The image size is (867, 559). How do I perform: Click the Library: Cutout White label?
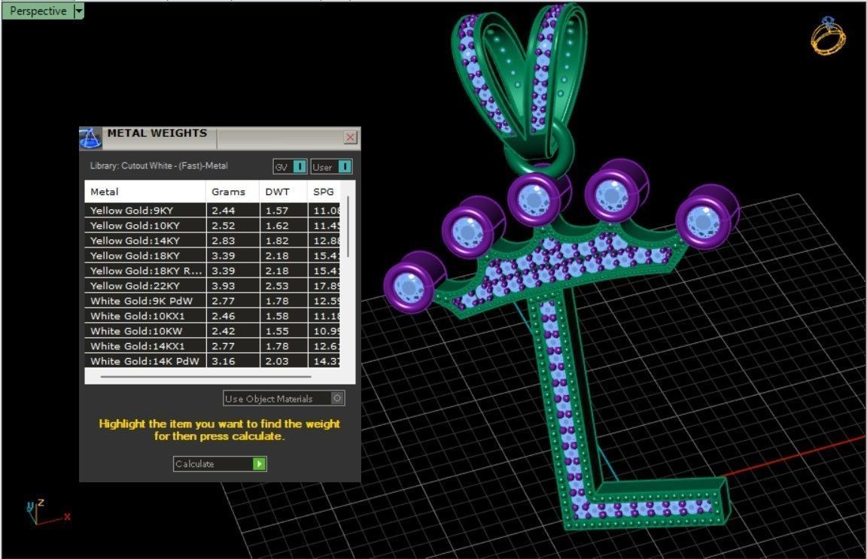click(159, 166)
